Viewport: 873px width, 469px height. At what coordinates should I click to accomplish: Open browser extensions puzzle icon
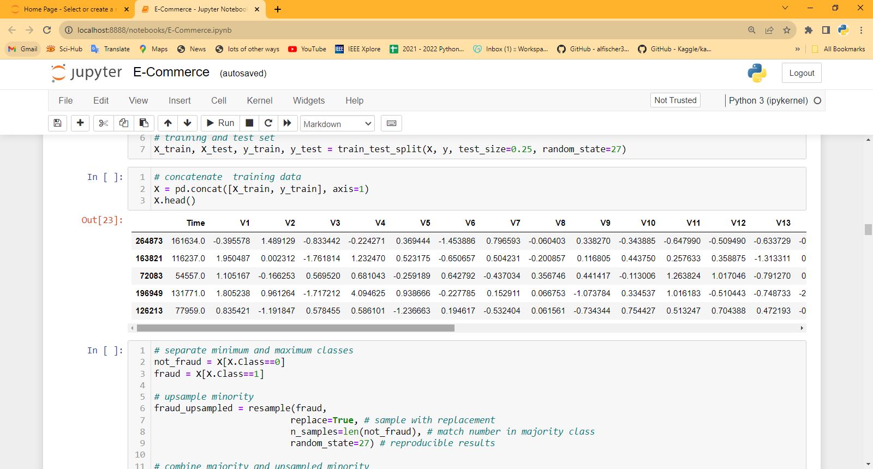coord(809,30)
